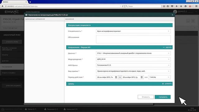Click the Направить button
The image size is (199, 112).
click(x=163, y=97)
